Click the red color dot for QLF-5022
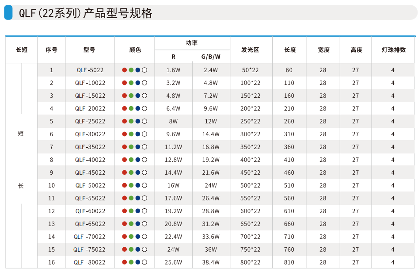Viewport: 418px width, 272px height. [125, 70]
